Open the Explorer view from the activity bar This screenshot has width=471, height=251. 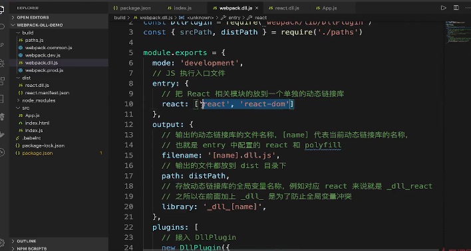2,9
